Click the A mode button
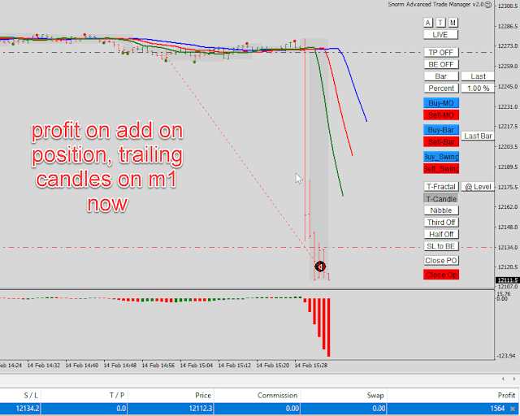This screenshot has height=416, width=520. [428, 23]
